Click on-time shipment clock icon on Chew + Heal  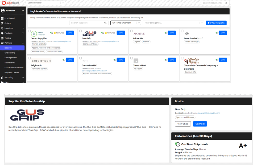166,60
